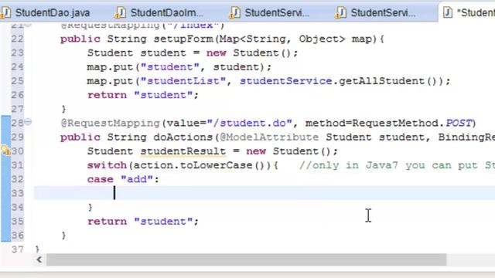495x278 pixels.
Task: Click the @RequestMapping annotation on line 28
Action: point(110,123)
